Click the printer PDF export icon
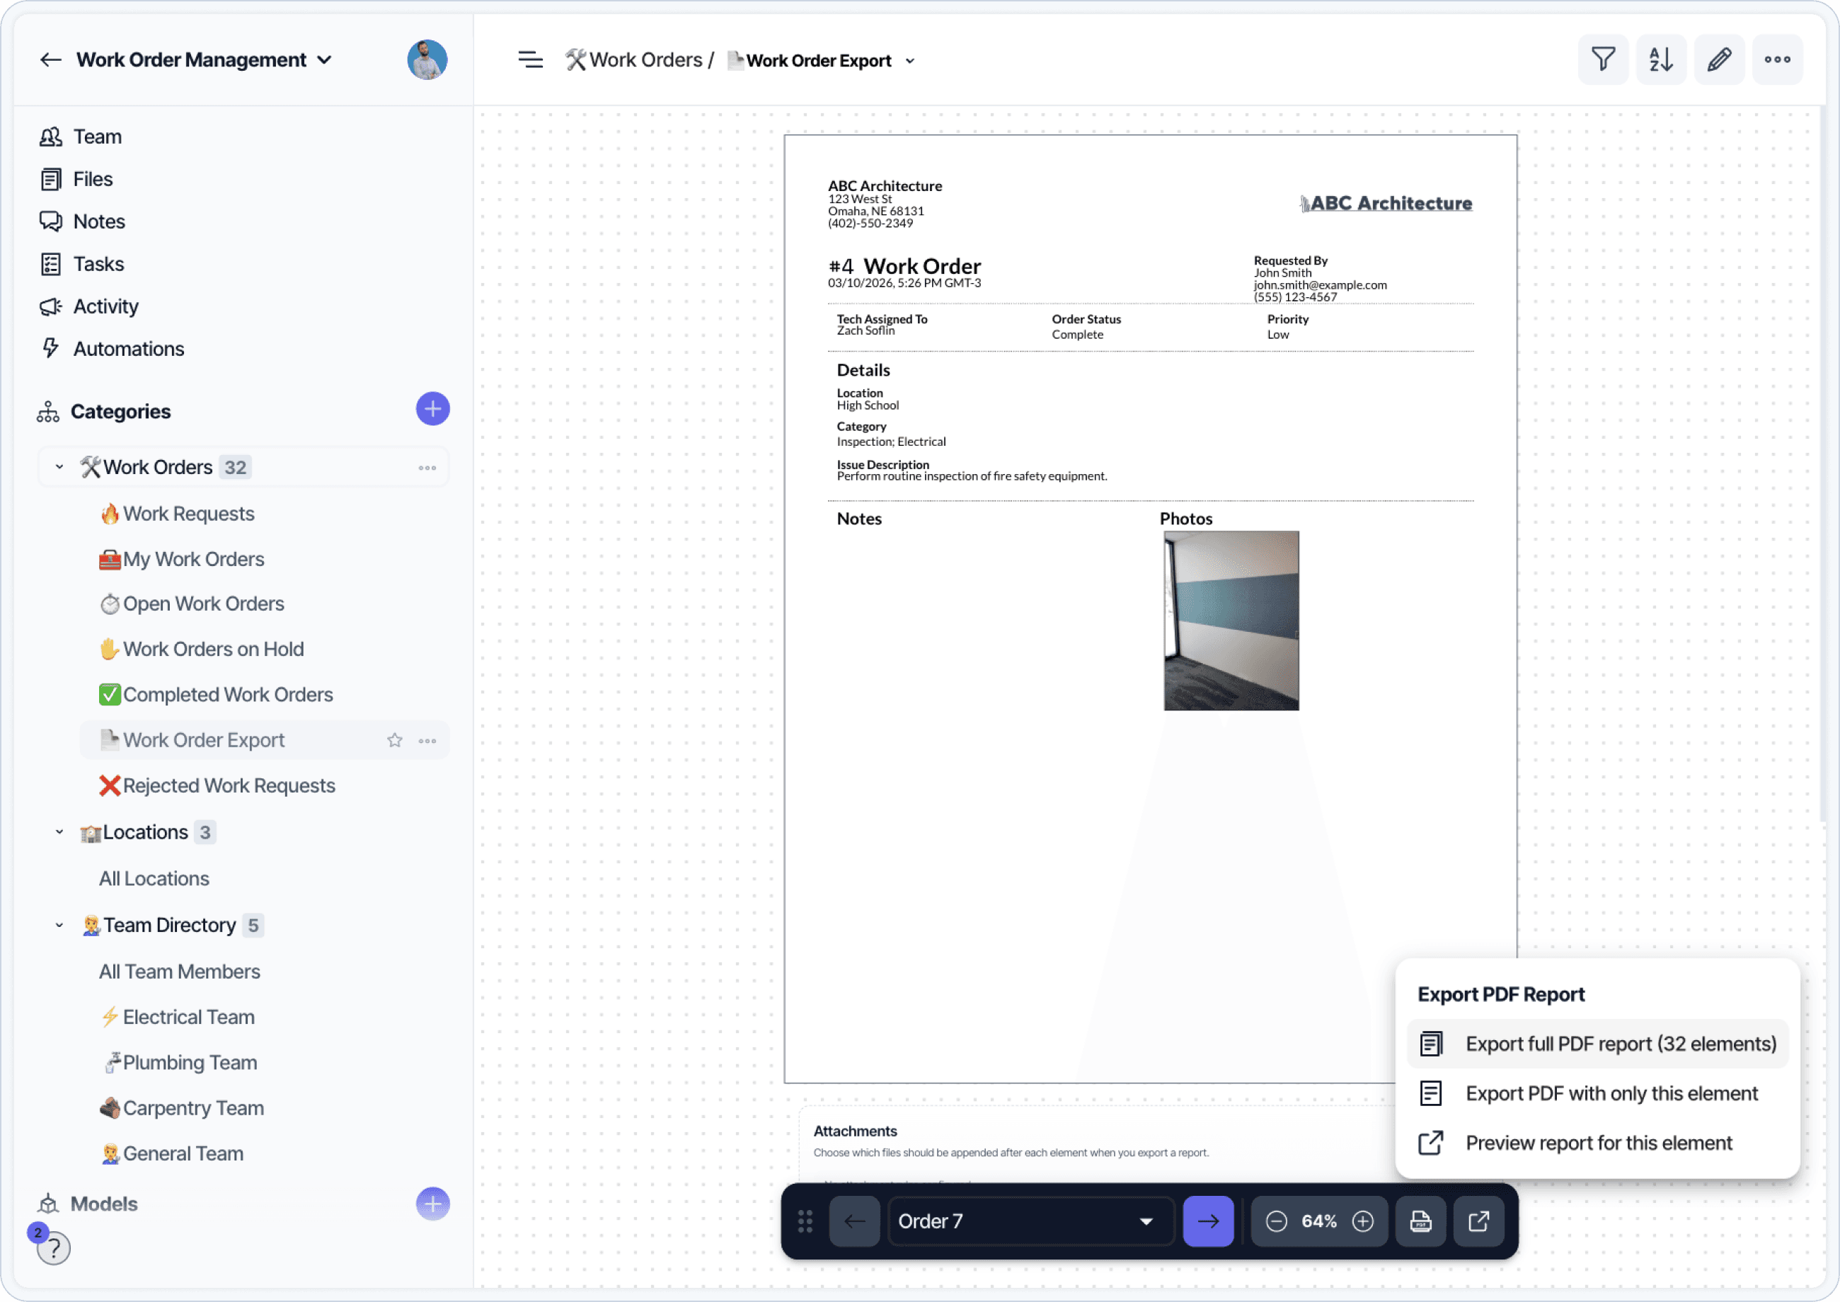The image size is (1840, 1302). tap(1420, 1221)
